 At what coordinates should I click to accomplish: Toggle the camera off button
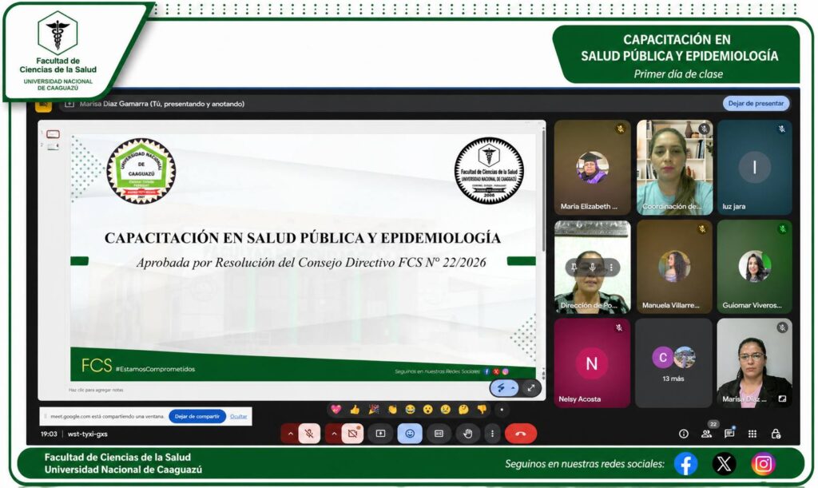pos(352,434)
